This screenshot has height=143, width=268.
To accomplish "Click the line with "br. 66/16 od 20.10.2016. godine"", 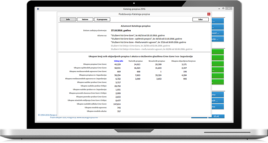I will pos(138,35).
